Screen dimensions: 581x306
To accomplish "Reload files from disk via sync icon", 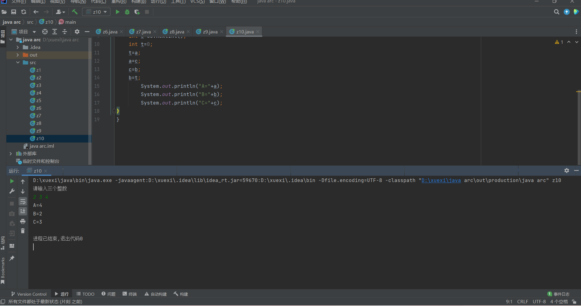I will [x=24, y=12].
